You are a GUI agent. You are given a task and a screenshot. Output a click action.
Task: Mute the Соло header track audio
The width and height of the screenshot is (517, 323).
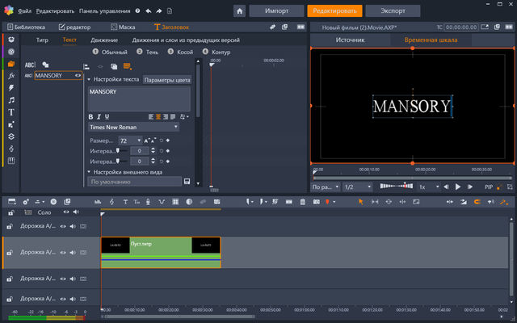[x=74, y=212]
